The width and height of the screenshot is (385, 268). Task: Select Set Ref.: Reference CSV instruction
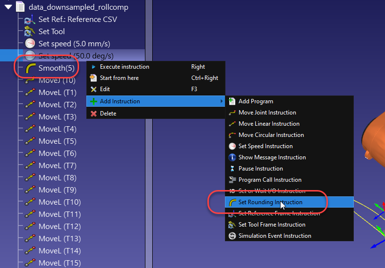tap(78, 19)
